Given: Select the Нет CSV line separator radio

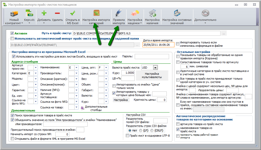Looking at the screenshot, I should coord(130,130).
